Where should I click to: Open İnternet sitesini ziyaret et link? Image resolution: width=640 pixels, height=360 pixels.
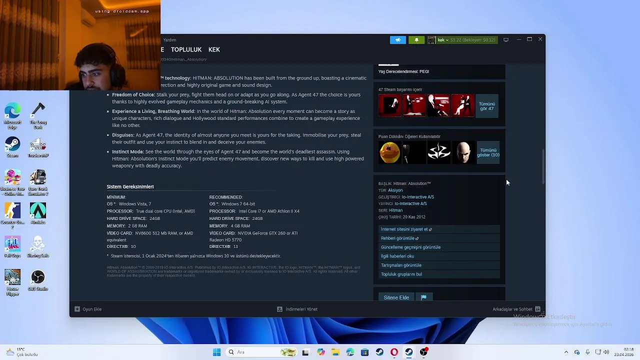(439, 229)
